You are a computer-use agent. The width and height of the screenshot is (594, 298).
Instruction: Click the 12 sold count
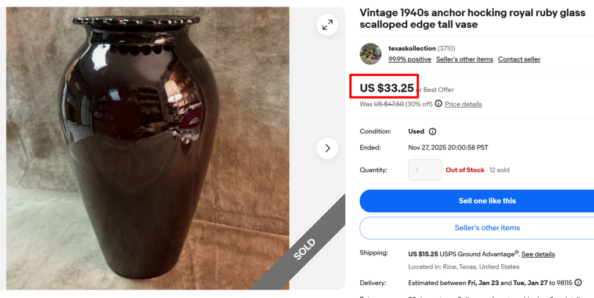point(499,170)
